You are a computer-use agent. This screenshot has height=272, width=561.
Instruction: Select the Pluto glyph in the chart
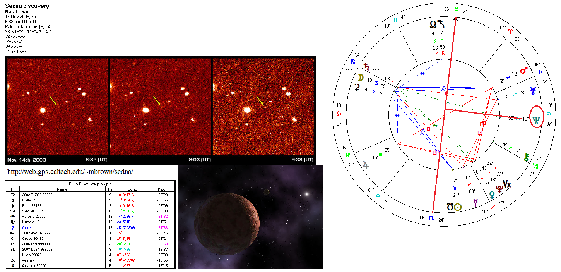(499, 189)
